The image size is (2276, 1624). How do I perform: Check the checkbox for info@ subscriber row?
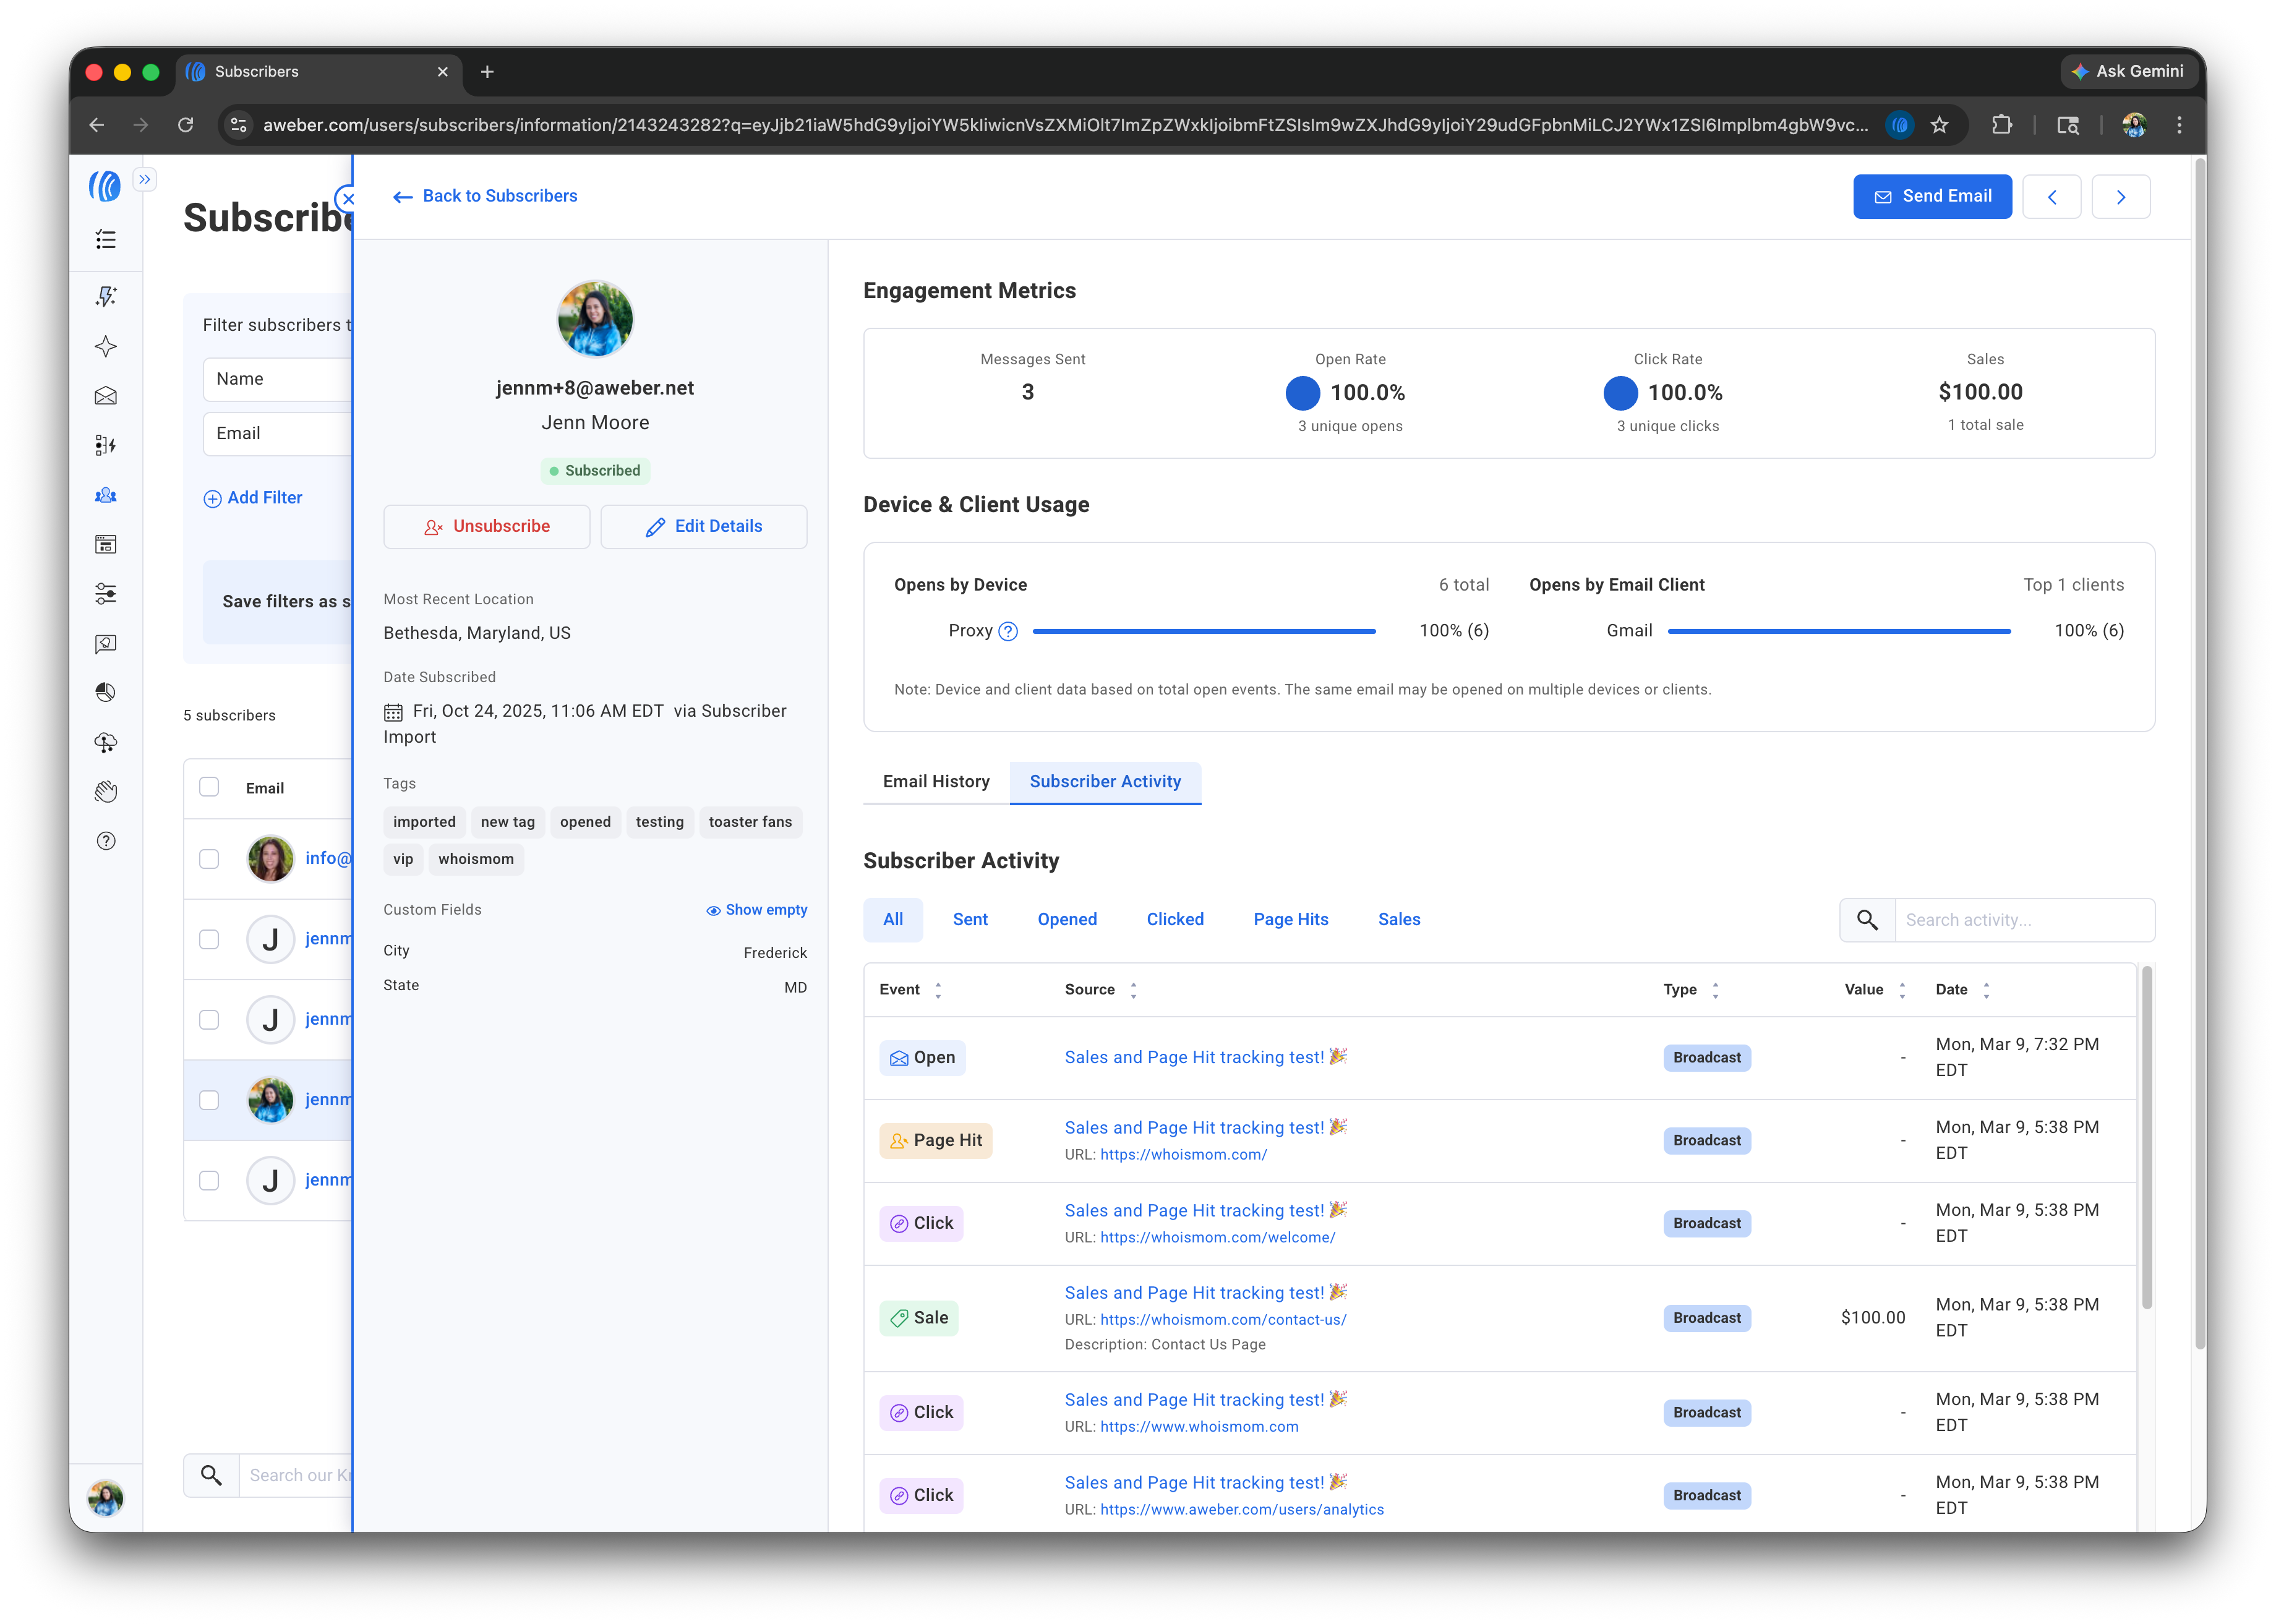209,859
